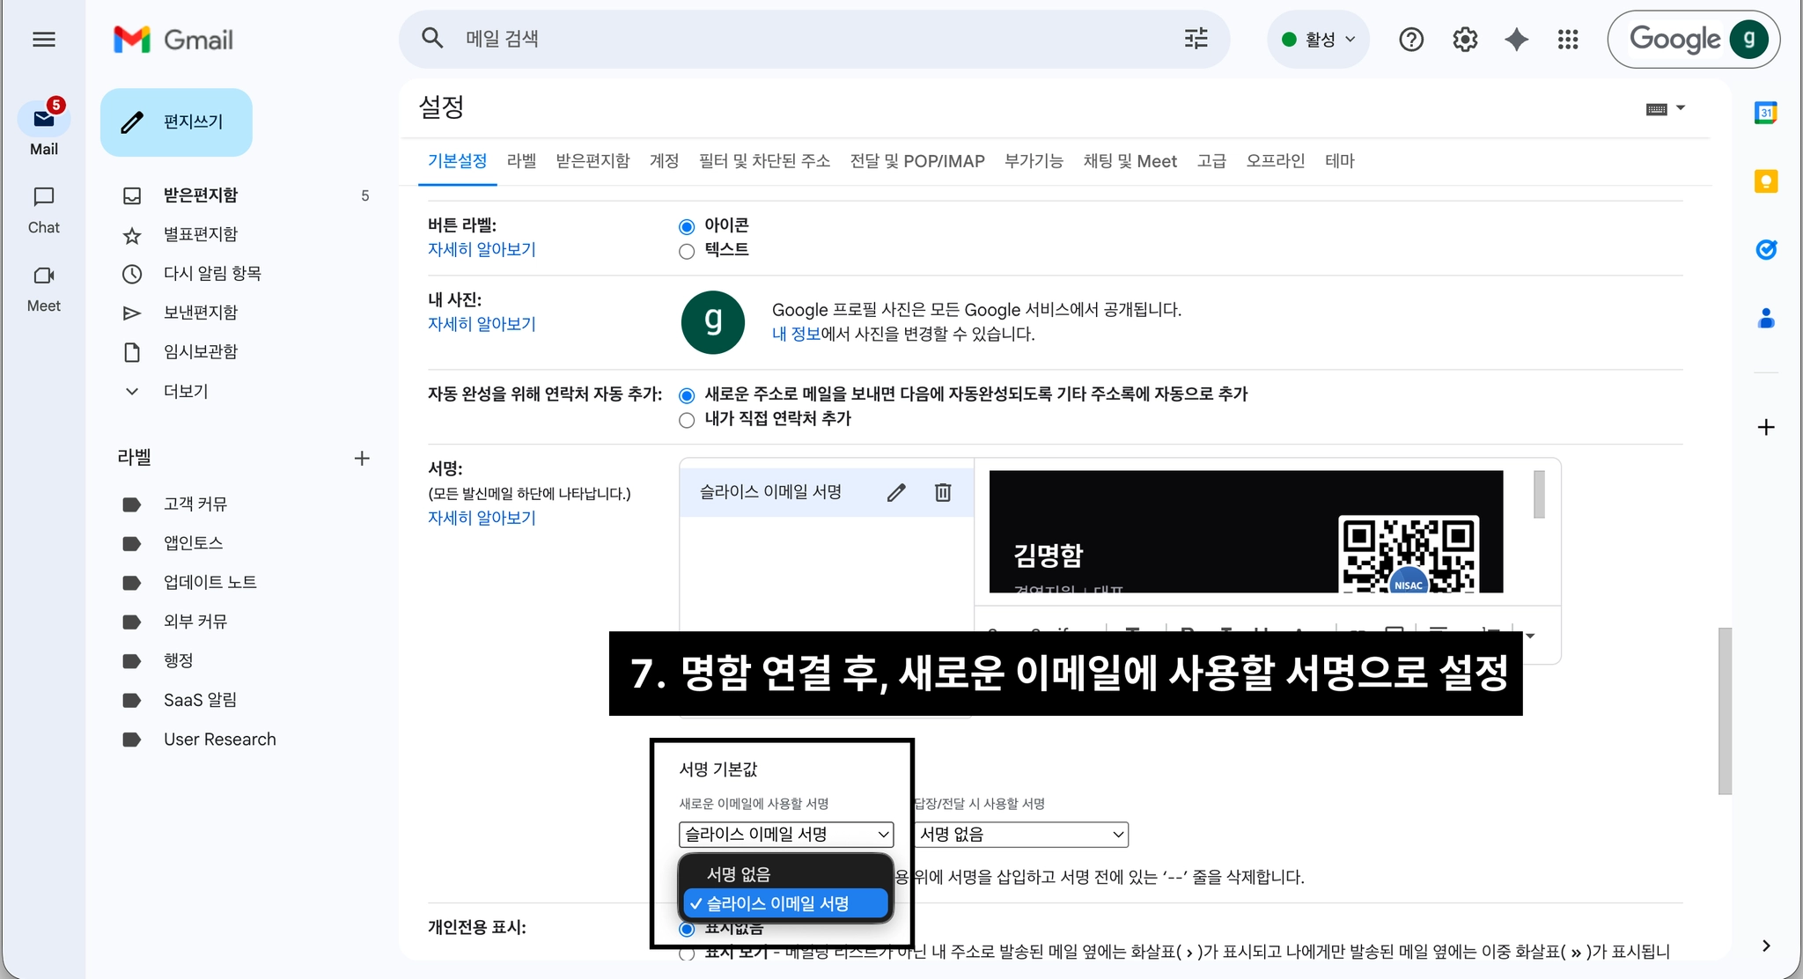The width and height of the screenshot is (1803, 979).
Task: Open the support help icon
Action: 1411,40
